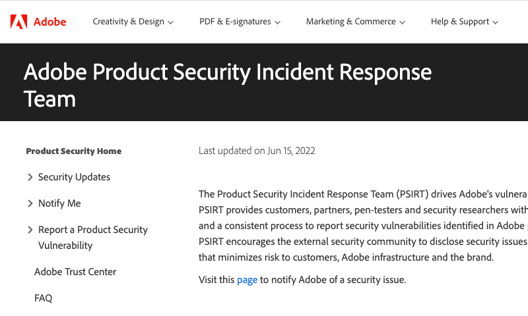Open the FAQ sidebar link

pyautogui.click(x=43, y=298)
